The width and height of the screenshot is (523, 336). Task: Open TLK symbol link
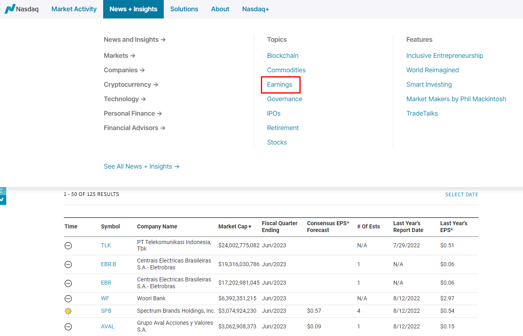click(106, 245)
